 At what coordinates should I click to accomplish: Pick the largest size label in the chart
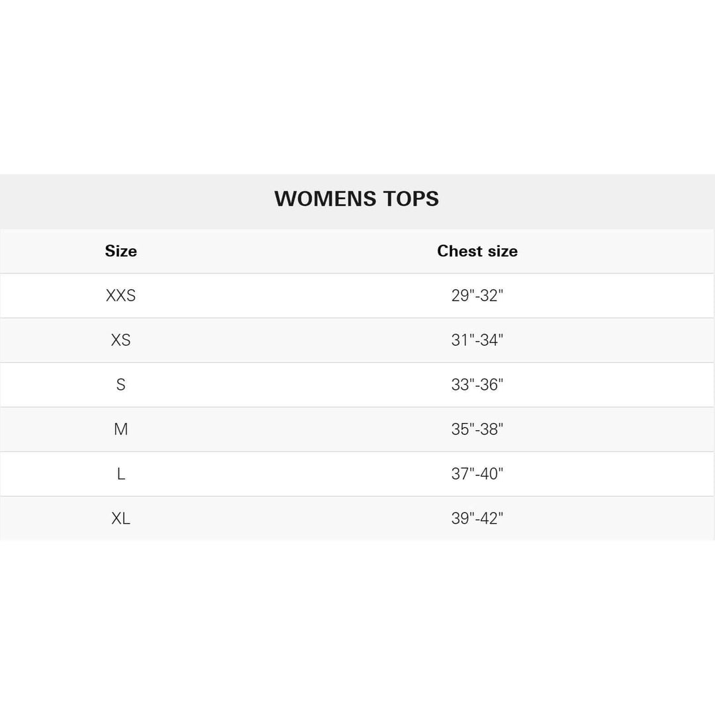pos(120,518)
